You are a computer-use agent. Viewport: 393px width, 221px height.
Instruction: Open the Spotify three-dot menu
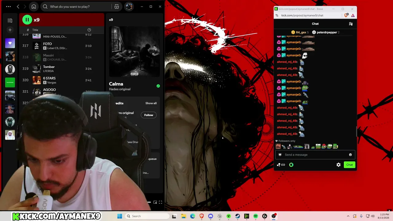8,6
